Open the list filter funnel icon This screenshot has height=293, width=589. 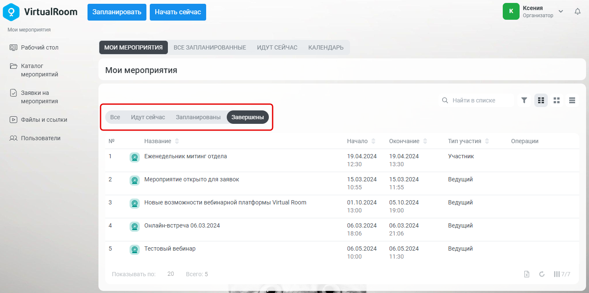[524, 100]
